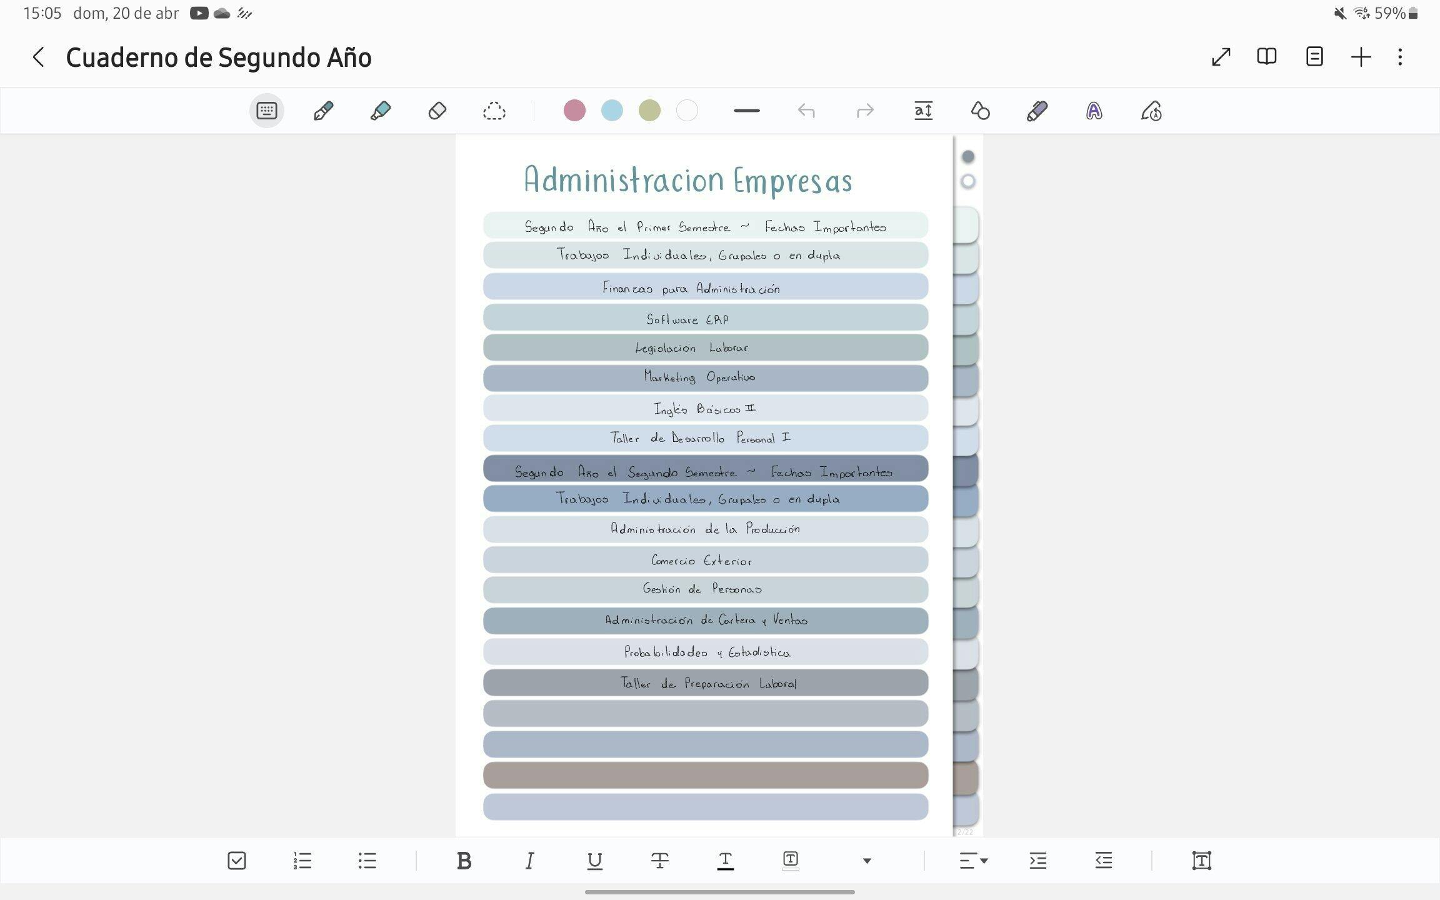Open the shape recognition tool

pos(980,111)
